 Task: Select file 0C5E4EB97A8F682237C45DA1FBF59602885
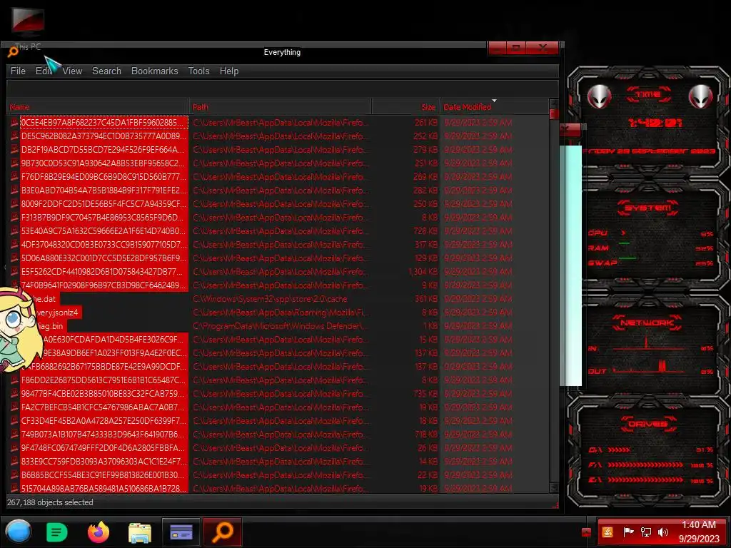pos(104,123)
